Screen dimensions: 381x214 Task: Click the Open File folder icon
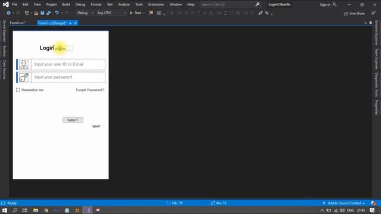[x=36, y=13]
